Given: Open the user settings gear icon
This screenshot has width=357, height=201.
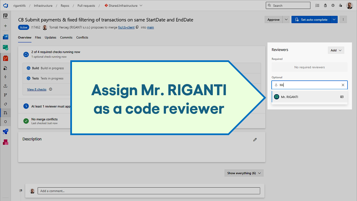Looking at the screenshot, I should click(340, 5).
